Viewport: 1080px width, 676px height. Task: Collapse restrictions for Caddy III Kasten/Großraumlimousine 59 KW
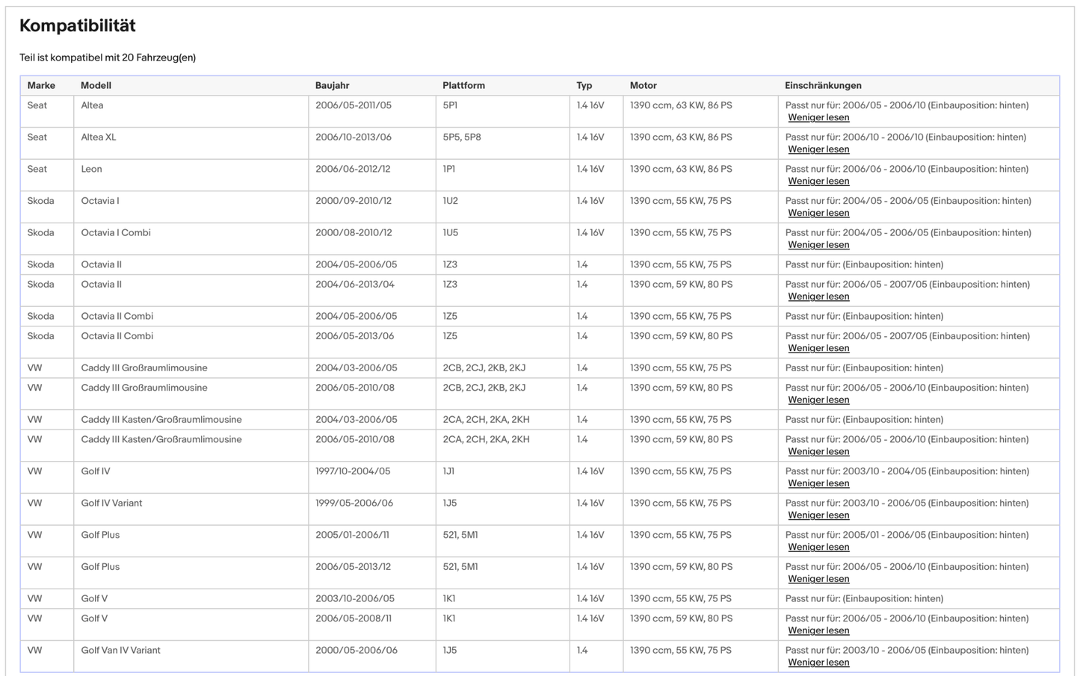click(818, 451)
